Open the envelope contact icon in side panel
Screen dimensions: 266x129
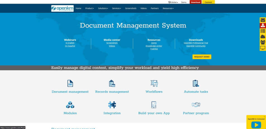[x=263, y=20]
